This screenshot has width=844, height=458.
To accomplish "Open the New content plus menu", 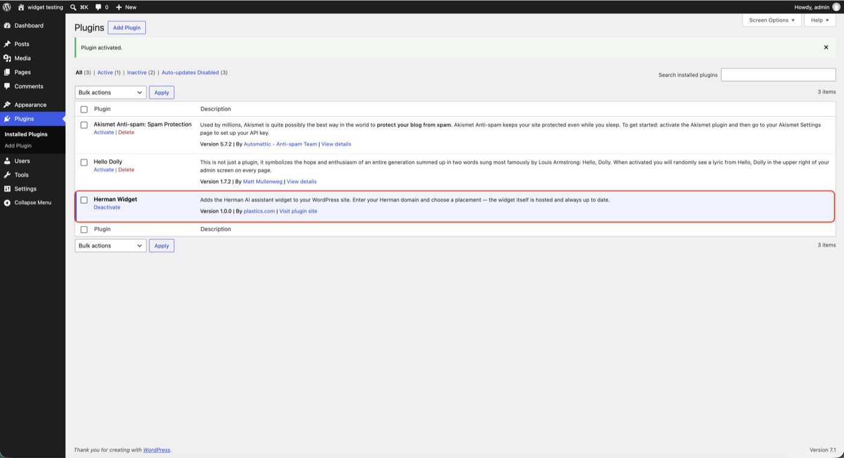I will pyautogui.click(x=126, y=7).
